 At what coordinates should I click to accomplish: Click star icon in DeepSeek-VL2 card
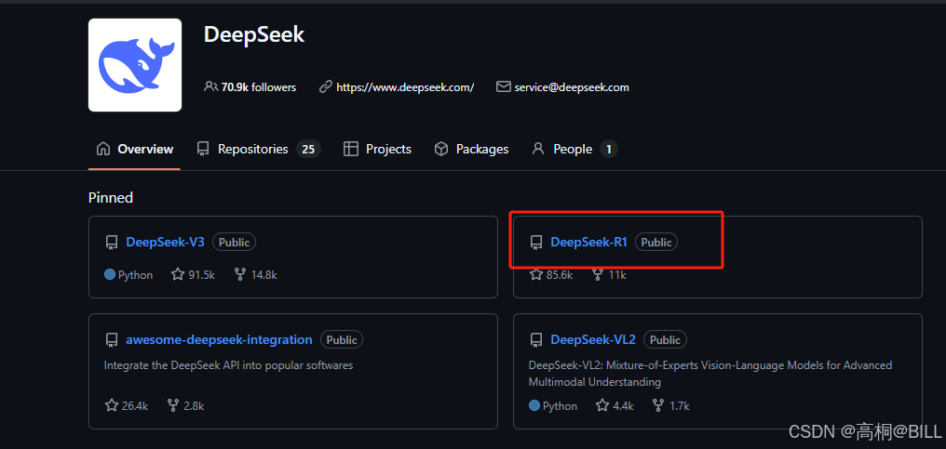pos(602,405)
